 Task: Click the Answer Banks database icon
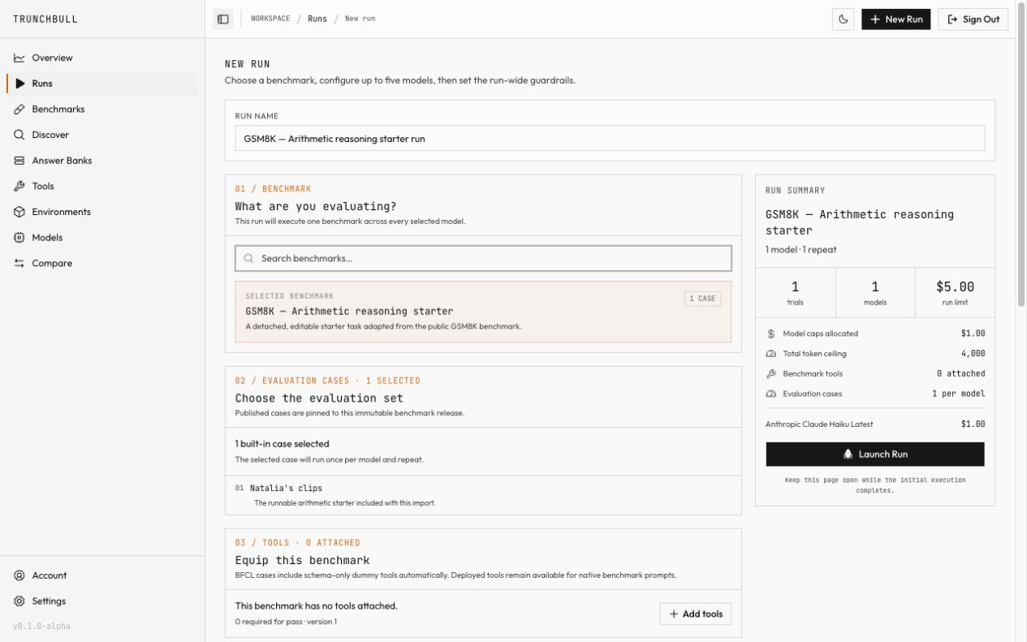click(x=19, y=161)
